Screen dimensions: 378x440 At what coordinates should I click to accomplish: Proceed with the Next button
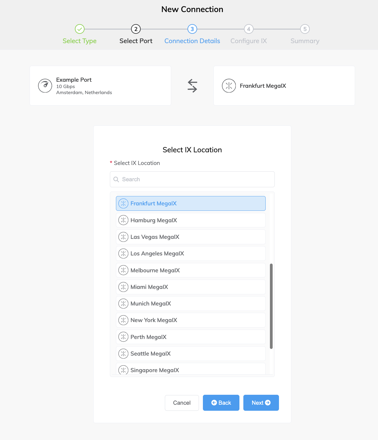coord(261,403)
